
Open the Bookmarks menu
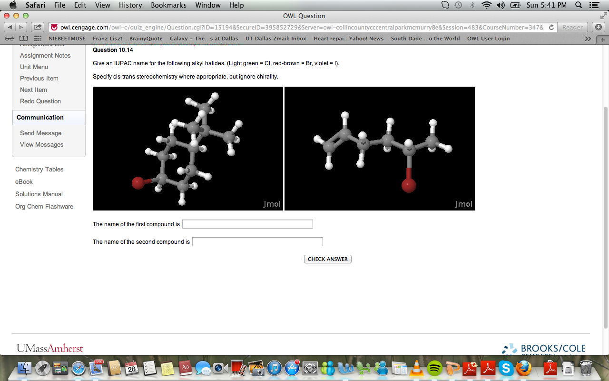168,5
